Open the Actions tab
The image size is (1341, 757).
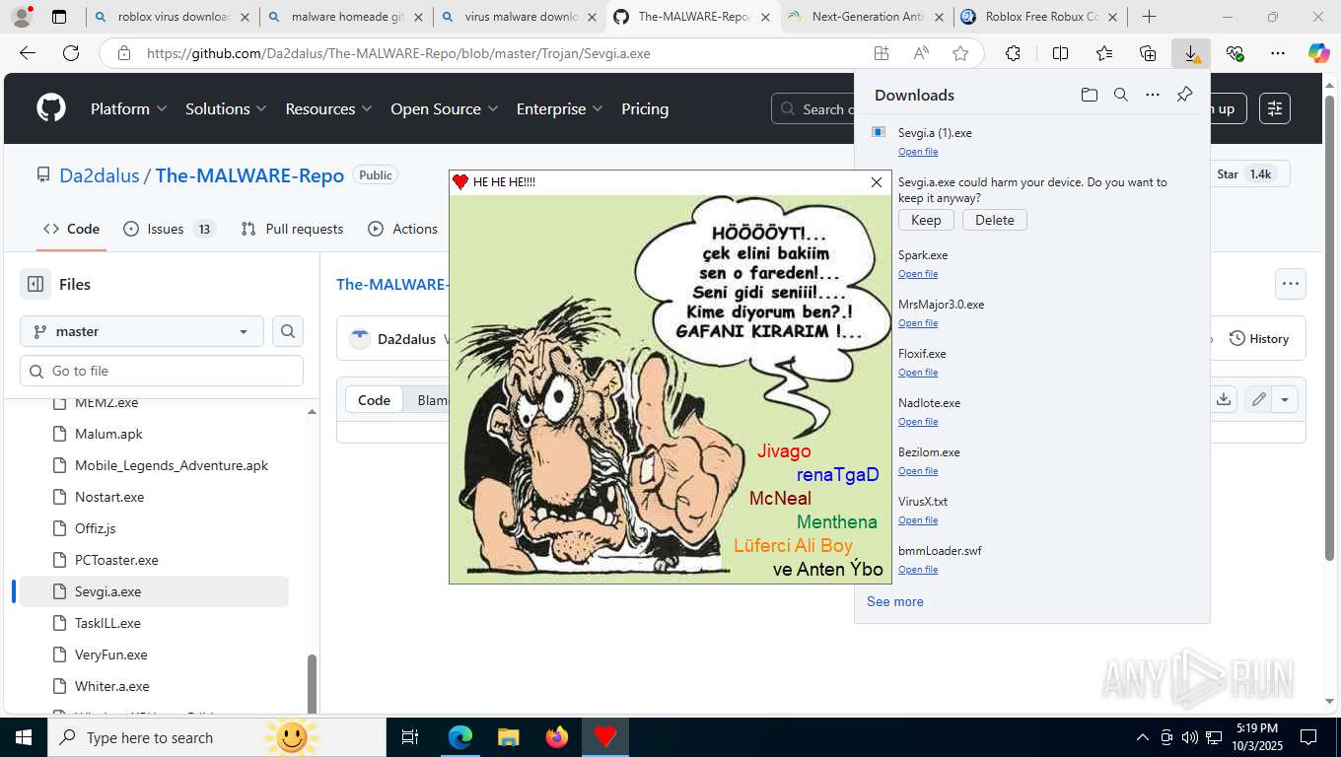pyautogui.click(x=403, y=229)
